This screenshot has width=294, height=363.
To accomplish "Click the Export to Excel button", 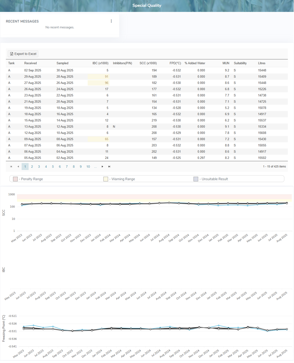I will click(x=23, y=54).
